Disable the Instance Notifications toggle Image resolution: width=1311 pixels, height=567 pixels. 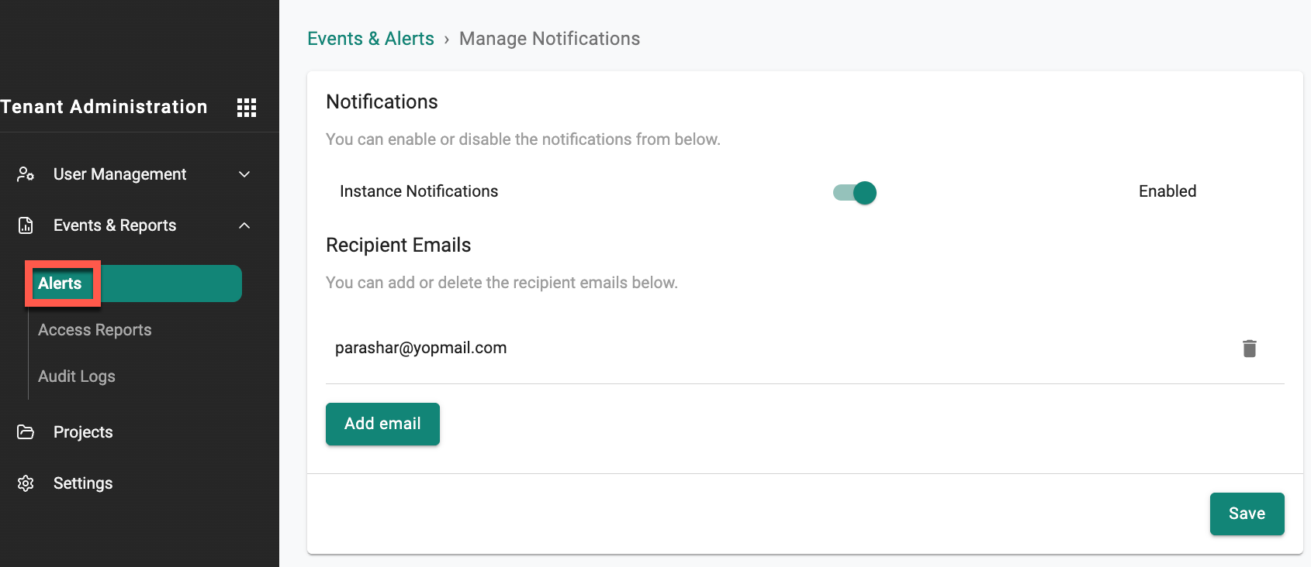(x=855, y=193)
